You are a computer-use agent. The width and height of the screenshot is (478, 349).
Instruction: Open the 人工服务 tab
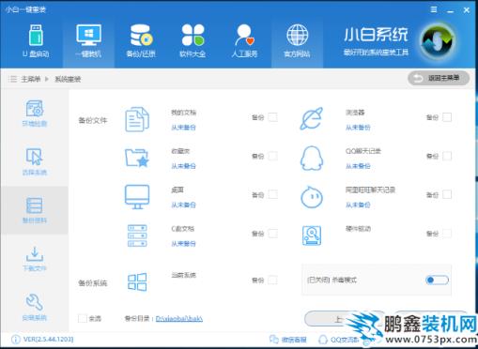pos(244,40)
